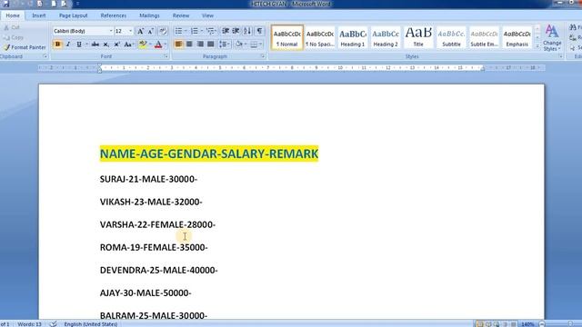Toggle Center alignment
582x327 pixels.
coord(189,45)
